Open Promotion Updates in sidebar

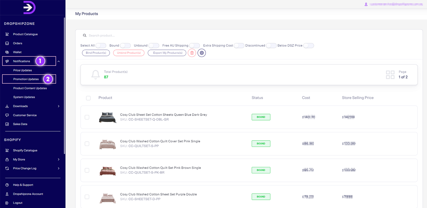[26, 79]
